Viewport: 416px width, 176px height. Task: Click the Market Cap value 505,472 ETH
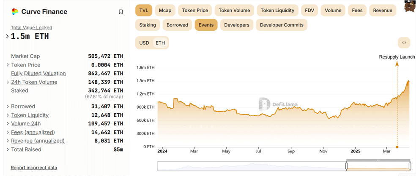point(106,56)
